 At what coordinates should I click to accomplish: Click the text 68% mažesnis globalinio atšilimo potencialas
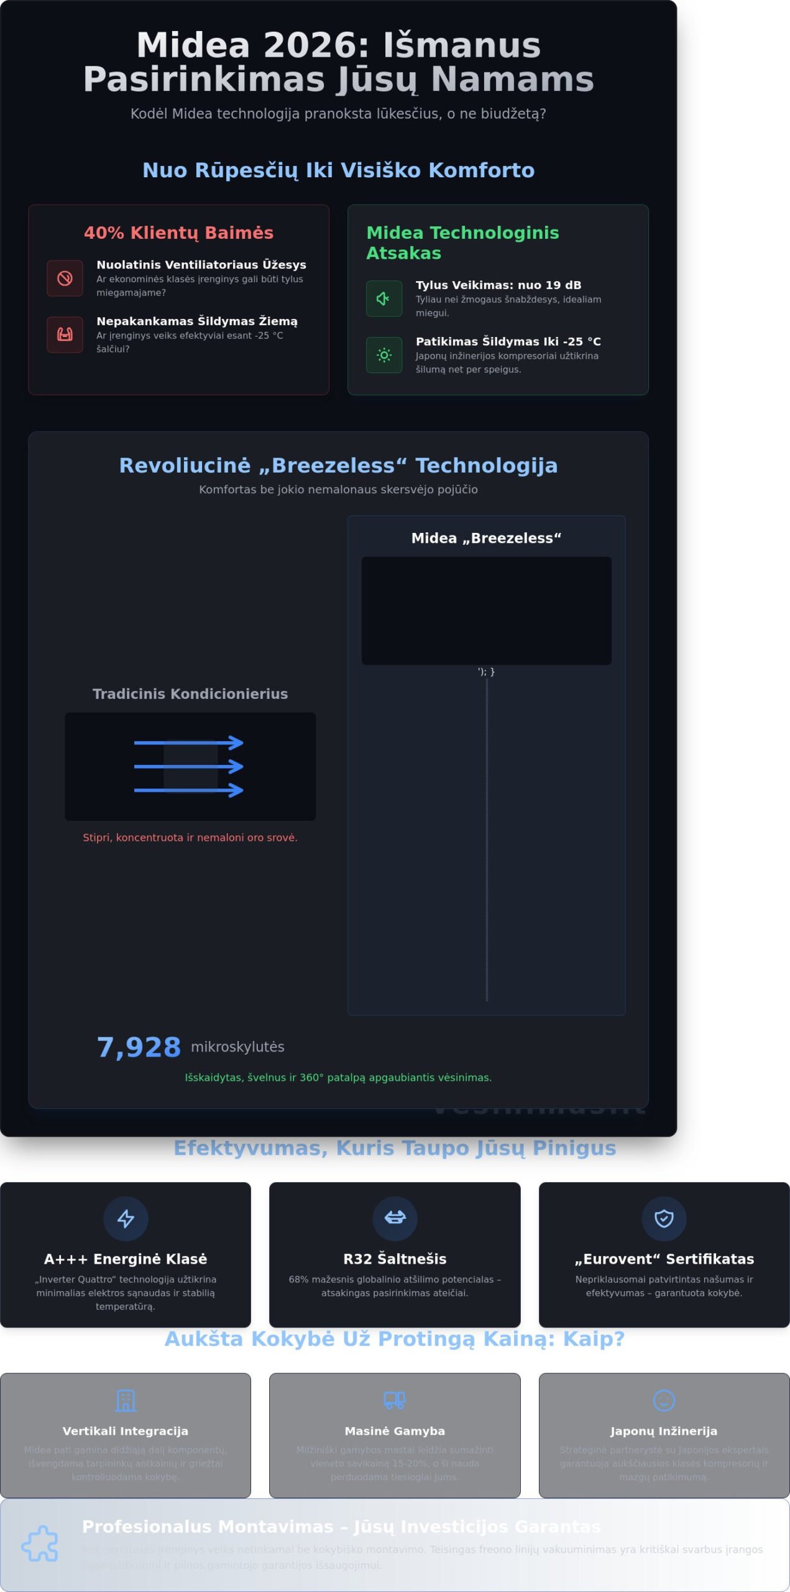[395, 1286]
